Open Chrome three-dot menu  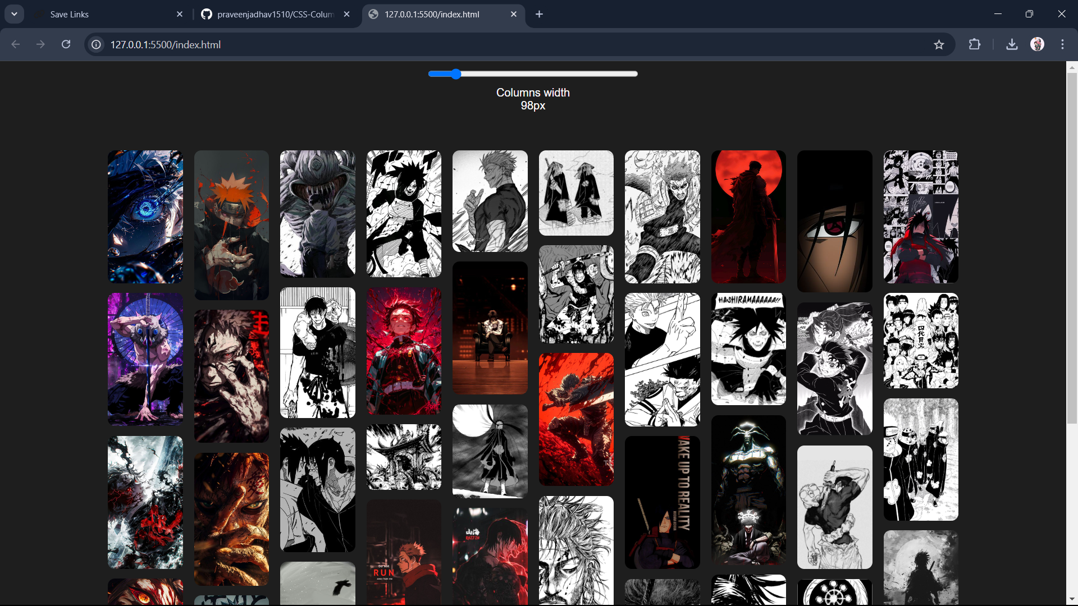pyautogui.click(x=1062, y=44)
